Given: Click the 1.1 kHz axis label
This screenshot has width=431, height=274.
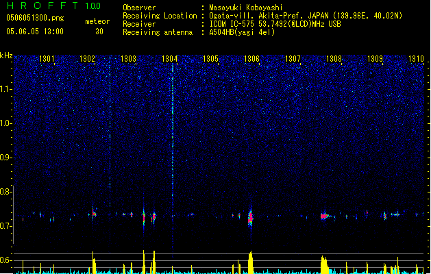Looking at the screenshot, I should (x=5, y=89).
